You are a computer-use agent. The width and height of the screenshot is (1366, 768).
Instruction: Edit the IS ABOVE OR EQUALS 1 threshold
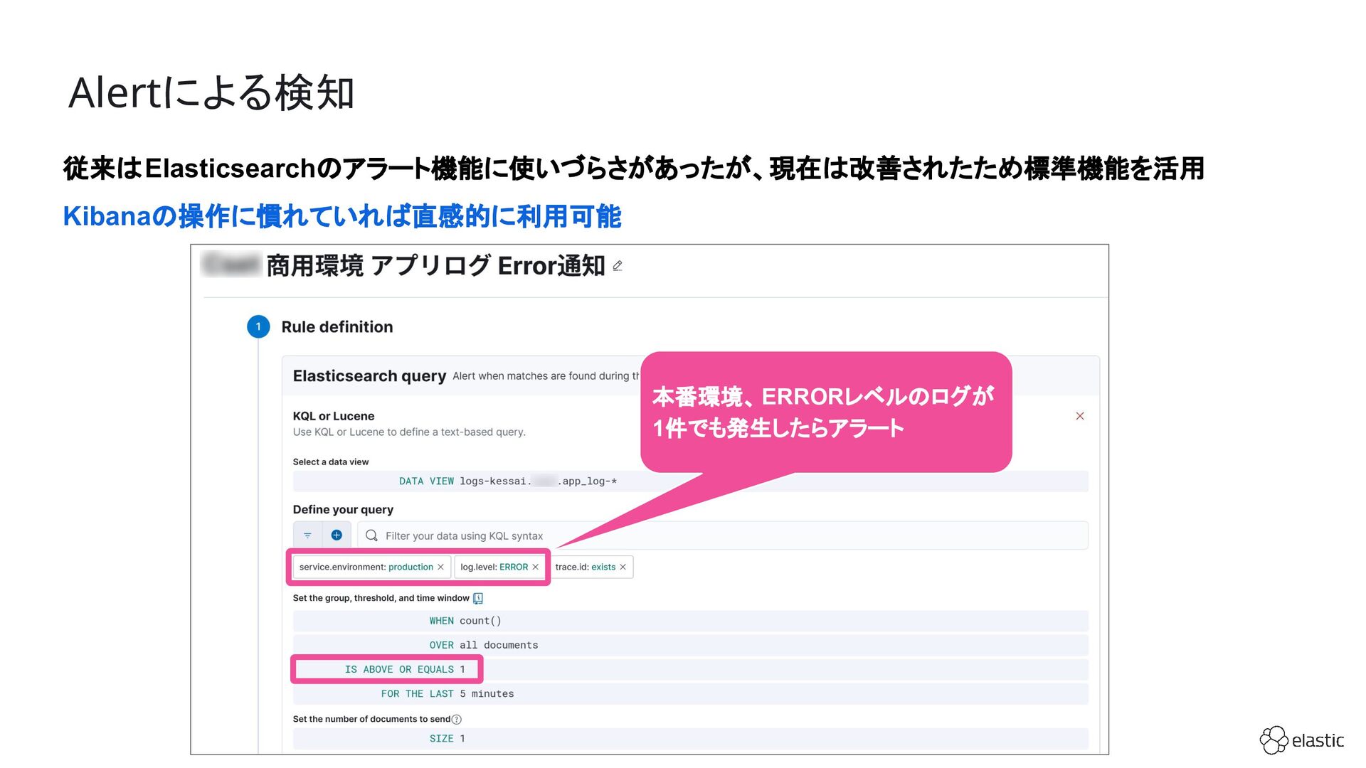coord(404,669)
